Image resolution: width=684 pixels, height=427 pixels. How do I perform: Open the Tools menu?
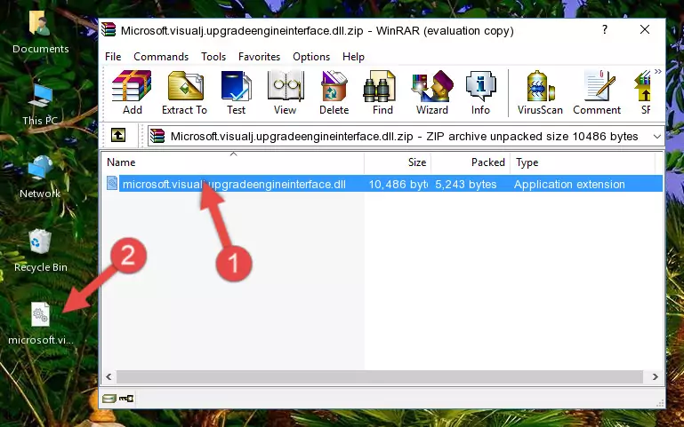pyautogui.click(x=213, y=57)
